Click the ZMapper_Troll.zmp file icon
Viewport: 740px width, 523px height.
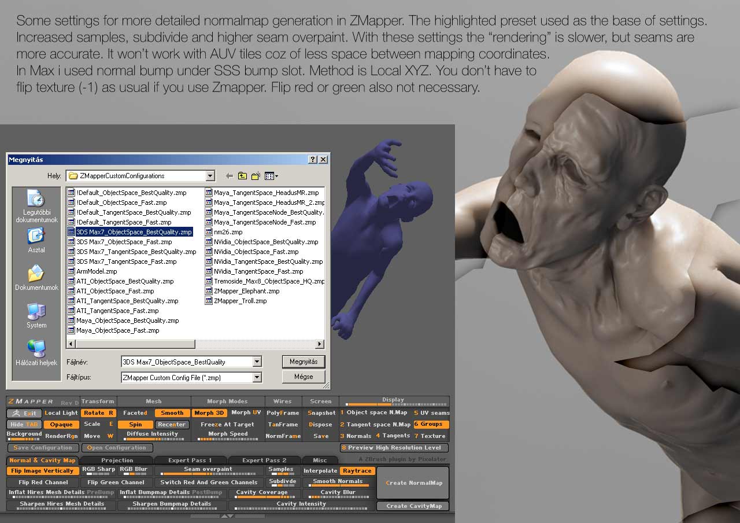209,301
